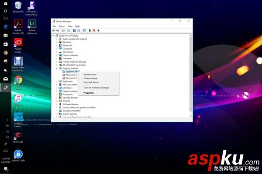Open the Store from the taskbar

click(6, 44)
